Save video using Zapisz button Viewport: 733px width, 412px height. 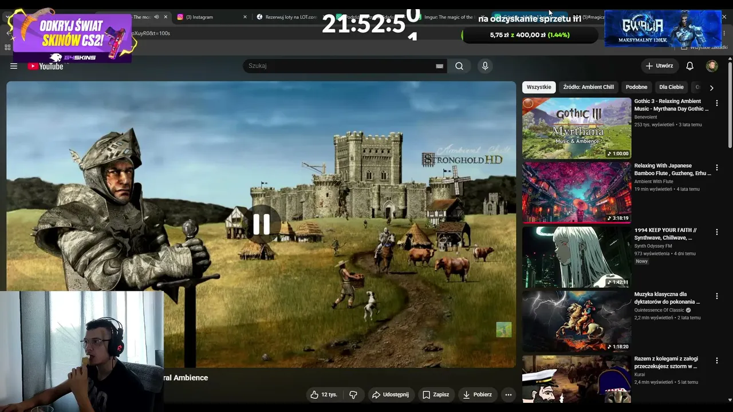436,394
